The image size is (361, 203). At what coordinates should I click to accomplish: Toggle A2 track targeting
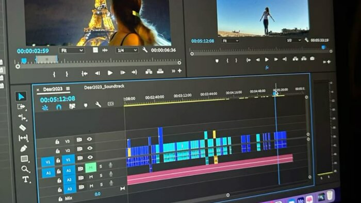coord(69,180)
